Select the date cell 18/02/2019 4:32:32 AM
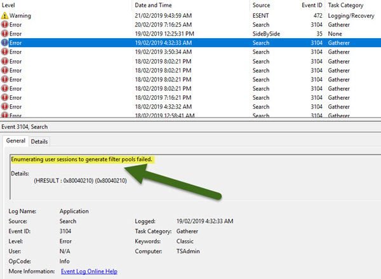This screenshot has width=381, height=279. (163, 107)
